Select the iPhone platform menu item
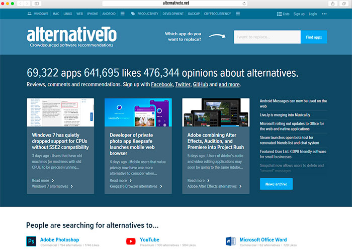Screen dimensions: 352x251 point(93,14)
